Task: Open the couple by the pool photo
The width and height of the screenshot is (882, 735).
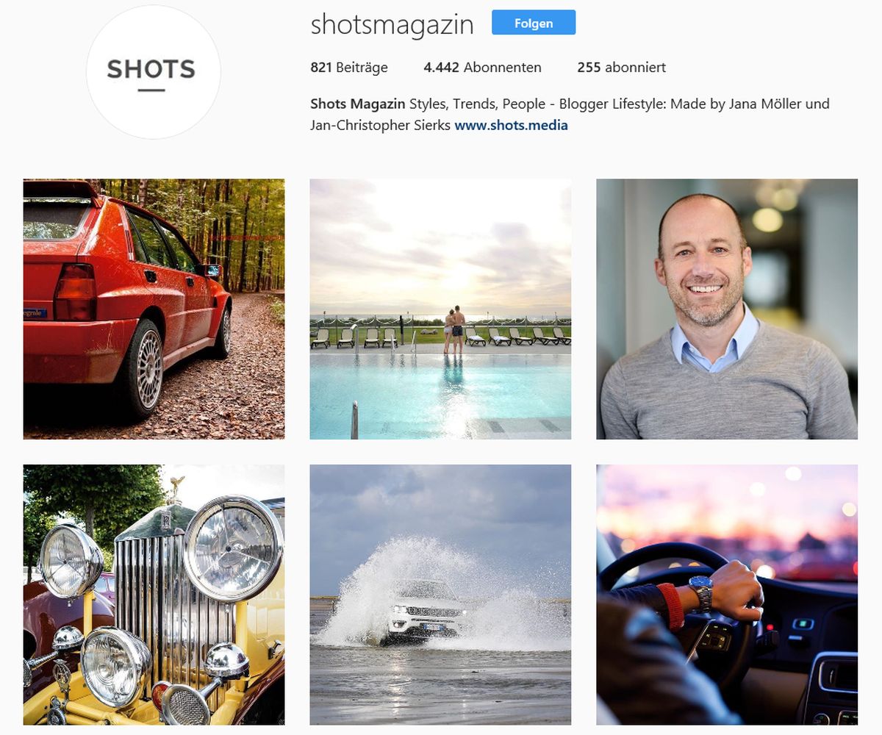Action: (440, 309)
